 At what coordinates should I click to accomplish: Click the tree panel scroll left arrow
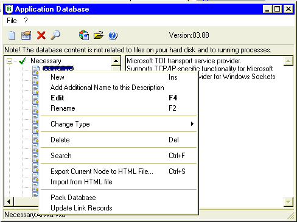pos(9,202)
